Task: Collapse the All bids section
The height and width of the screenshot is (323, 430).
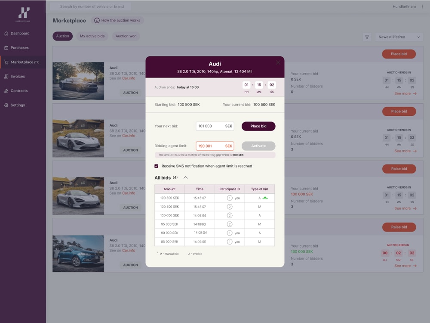Action: coord(186,177)
